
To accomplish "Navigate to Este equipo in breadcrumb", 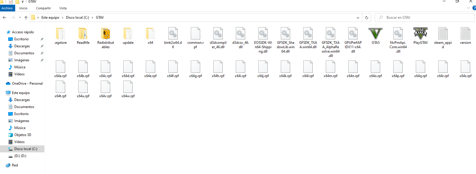I will 50,18.
